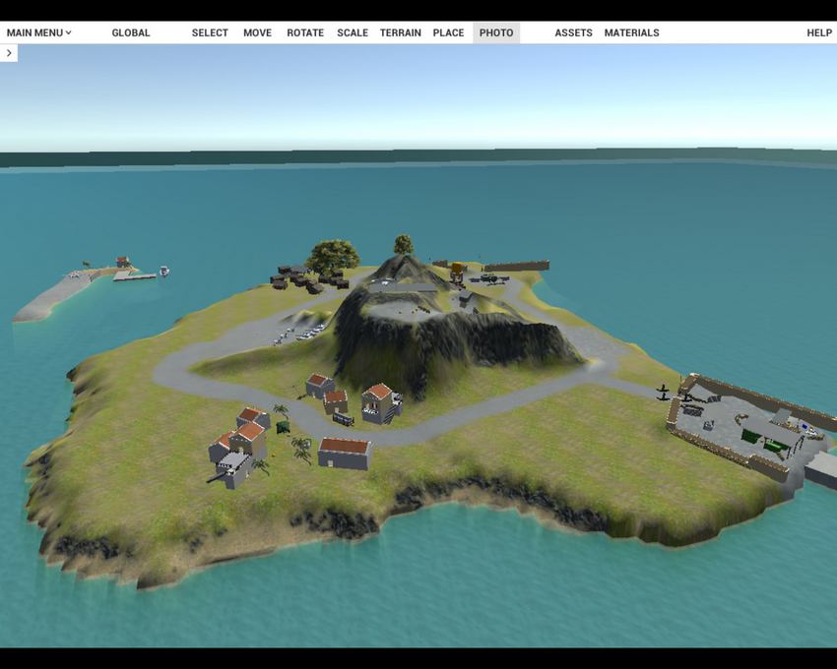The image size is (837, 669).
Task: Select the PLACE tool
Action: coord(448,32)
